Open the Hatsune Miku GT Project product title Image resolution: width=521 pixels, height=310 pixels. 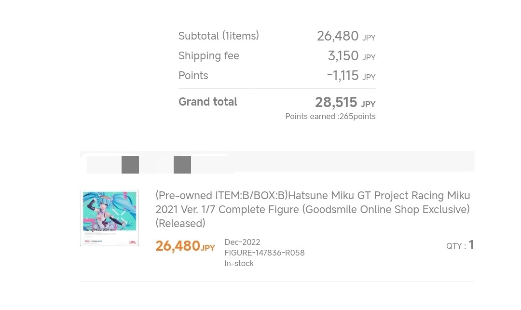313,202
